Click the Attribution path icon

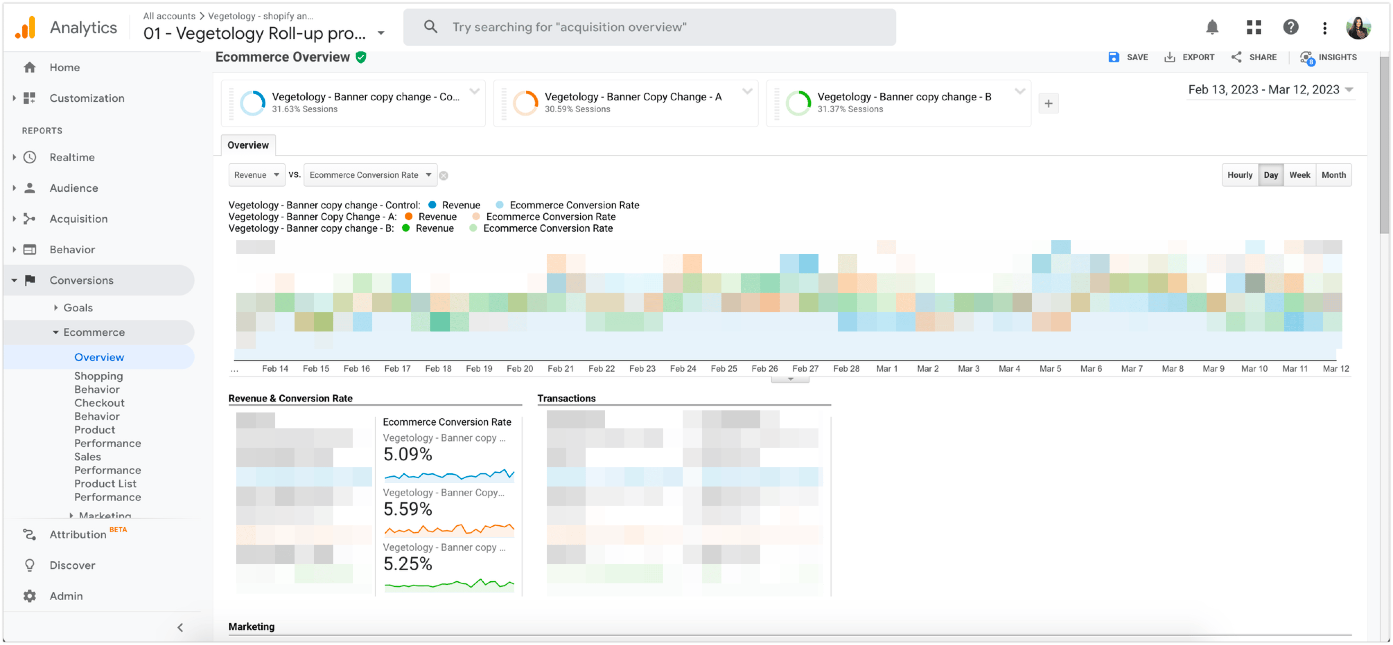[30, 534]
